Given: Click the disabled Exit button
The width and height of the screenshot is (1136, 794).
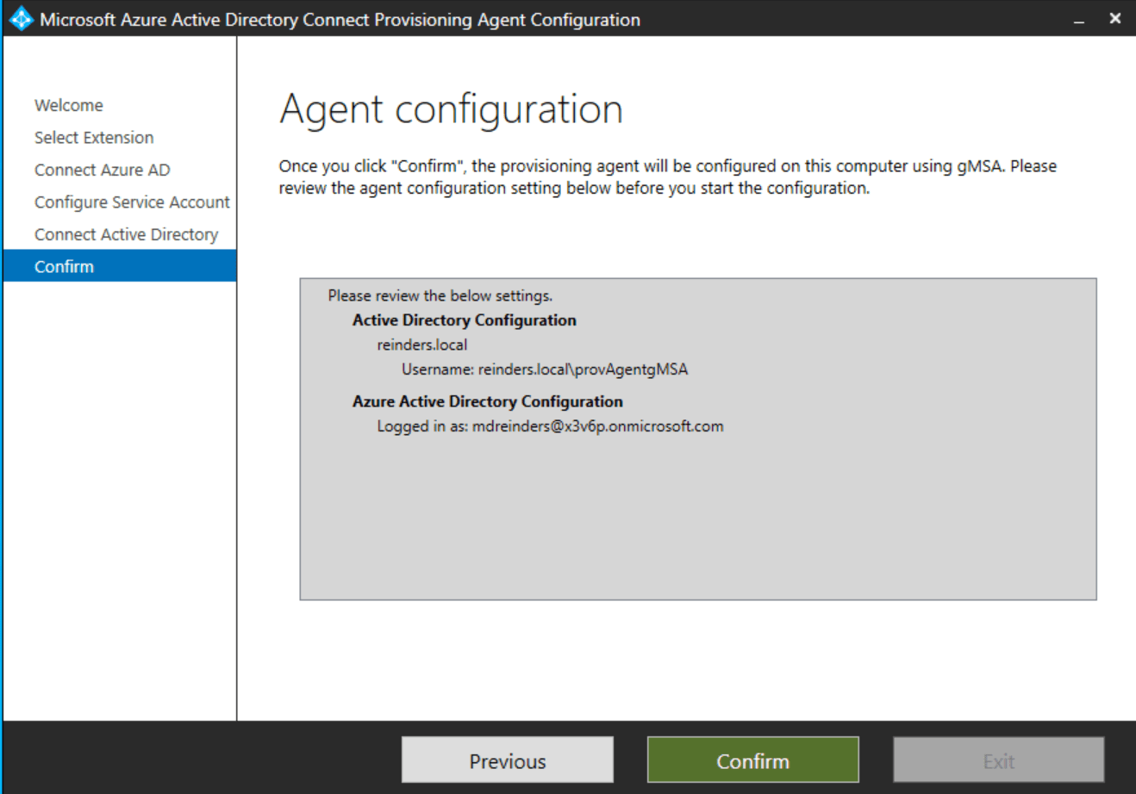Looking at the screenshot, I should (x=998, y=760).
